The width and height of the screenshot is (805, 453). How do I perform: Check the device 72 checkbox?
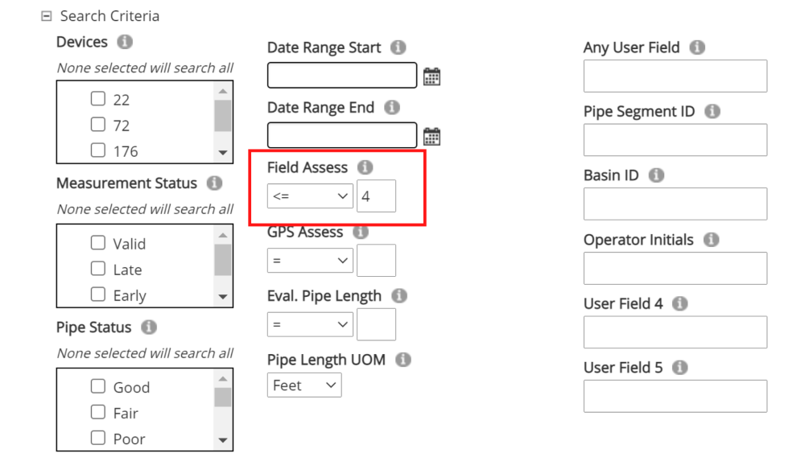pos(98,125)
